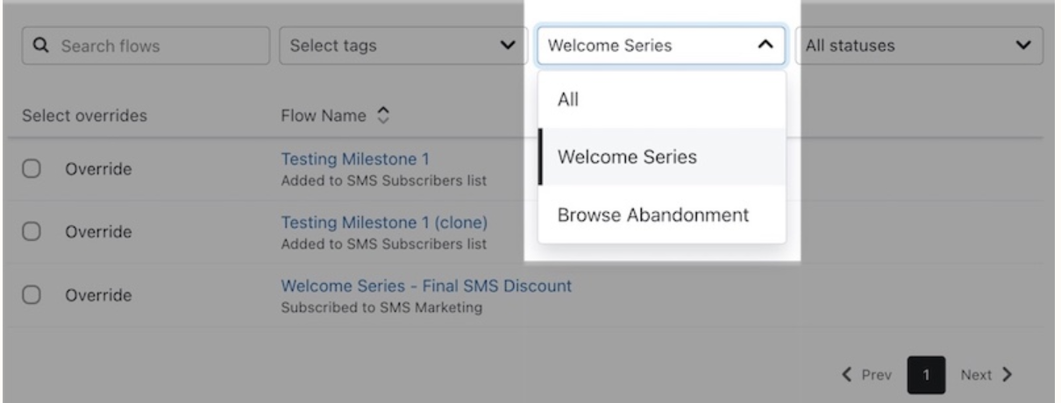Click the Select overrides column header
The height and width of the screenshot is (403, 1061).
click(x=84, y=115)
